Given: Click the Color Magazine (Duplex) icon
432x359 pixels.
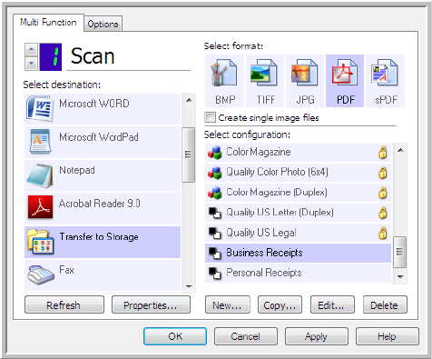Looking at the screenshot, I should point(215,193).
